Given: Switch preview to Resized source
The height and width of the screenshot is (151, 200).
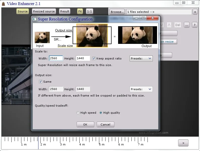Looking at the screenshot, I should 44,11.
